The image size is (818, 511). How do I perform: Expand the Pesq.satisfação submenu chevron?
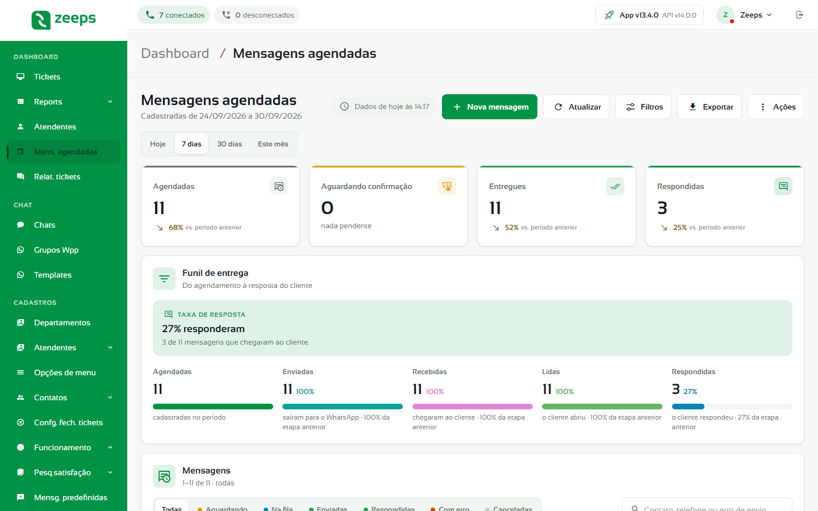coord(110,472)
